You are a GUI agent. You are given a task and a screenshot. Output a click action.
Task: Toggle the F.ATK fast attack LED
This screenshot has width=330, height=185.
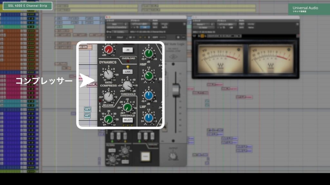pyautogui.click(x=100, y=101)
